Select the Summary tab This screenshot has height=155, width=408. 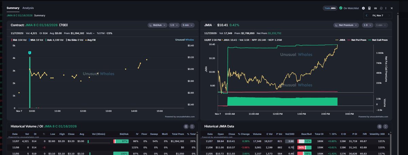pyautogui.click(x=13, y=8)
